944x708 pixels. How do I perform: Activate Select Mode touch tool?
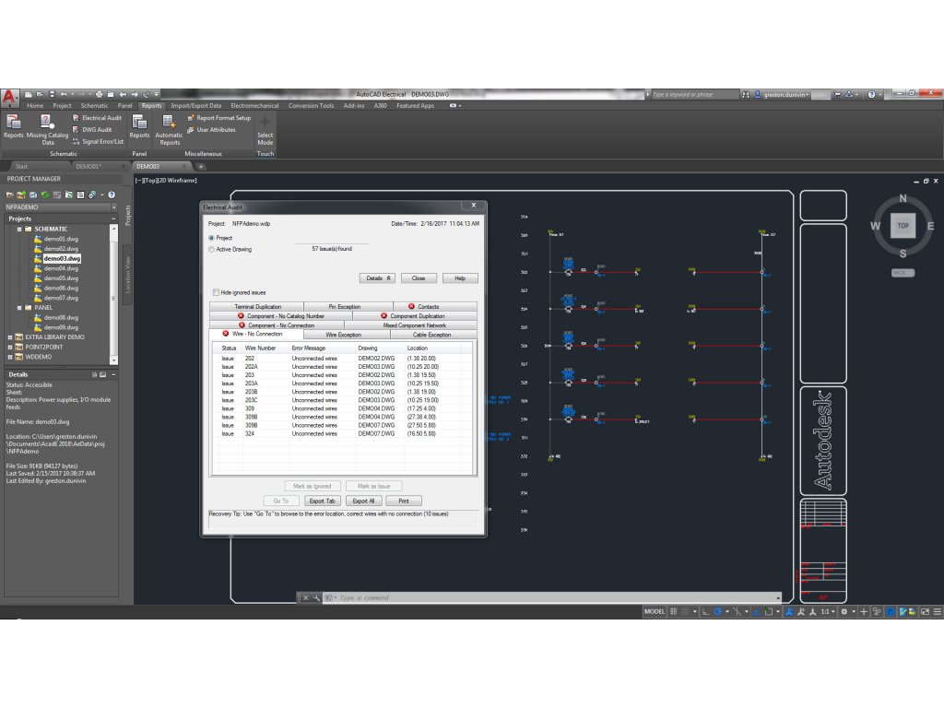click(265, 131)
